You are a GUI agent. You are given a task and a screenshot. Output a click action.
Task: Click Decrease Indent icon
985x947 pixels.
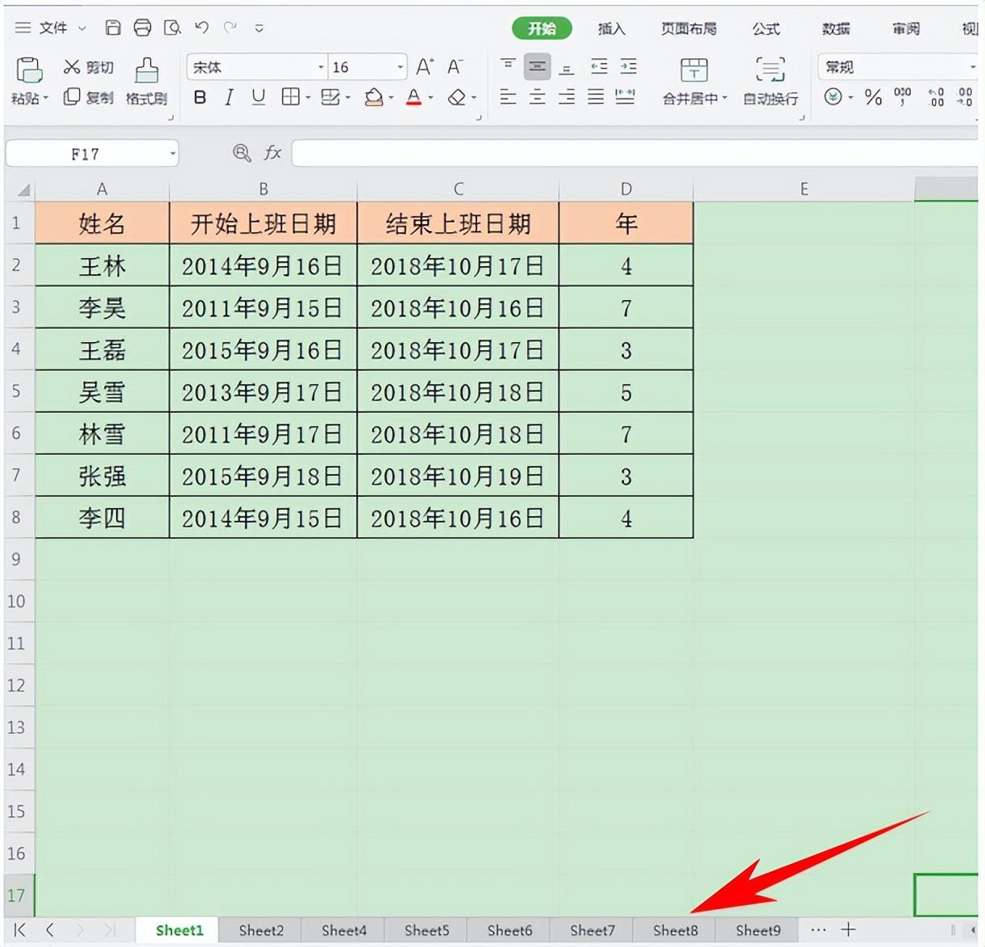599,66
